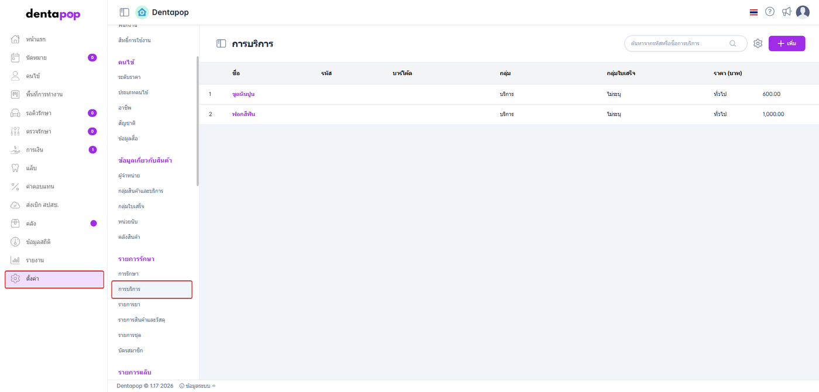The height and width of the screenshot is (392, 819).
Task: Click the ค่าตอบแทน percent icon
Action: pos(16,187)
